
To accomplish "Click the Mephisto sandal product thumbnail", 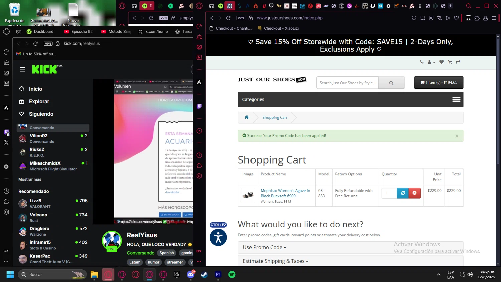I will click(248, 195).
